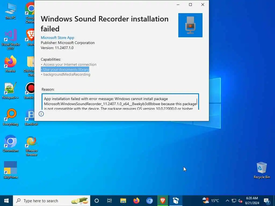Viewport: 275px width, 206px height.
Task: Minimize the installer dialog window
Action: click(x=178, y=5)
